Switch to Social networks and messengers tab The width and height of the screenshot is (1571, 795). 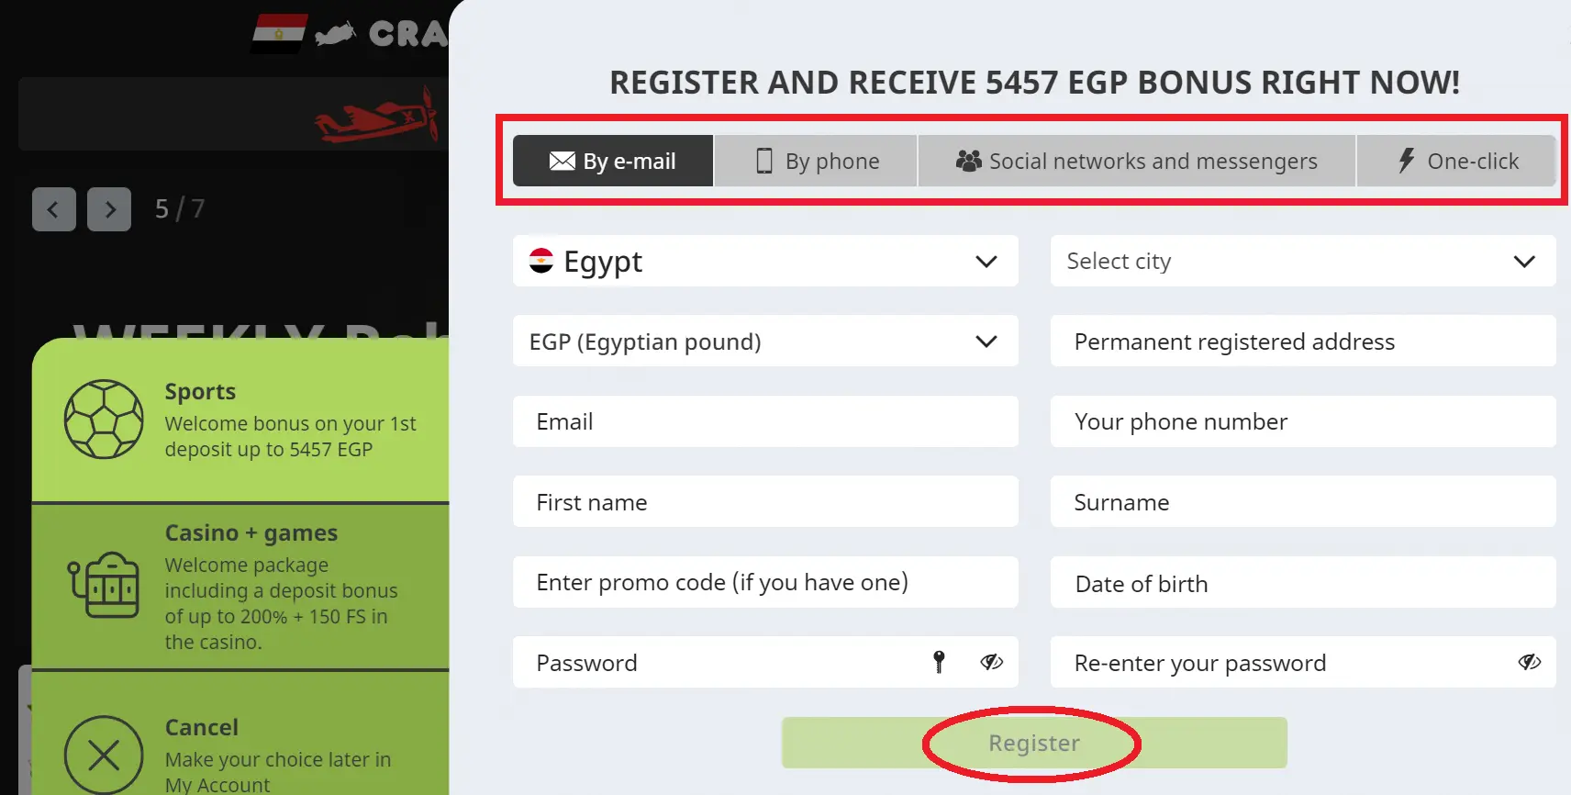pyautogui.click(x=1136, y=161)
